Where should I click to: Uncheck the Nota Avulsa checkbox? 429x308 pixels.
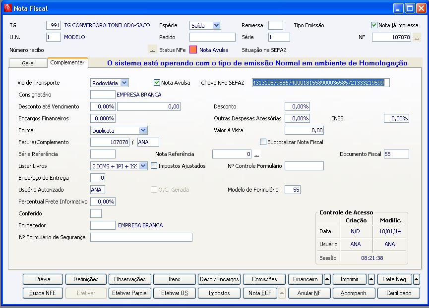click(157, 83)
